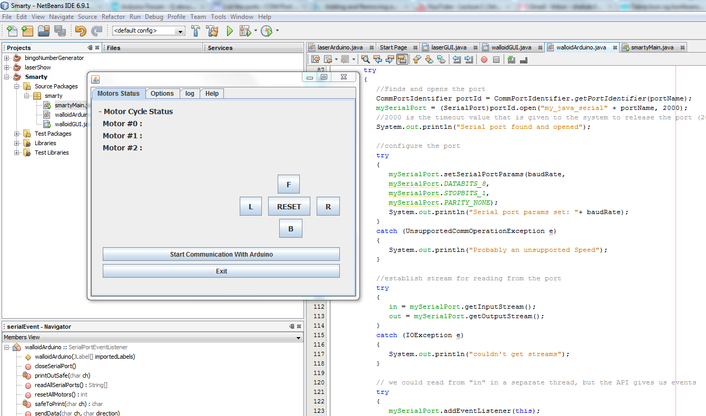Click the Shift Line Left icon
This screenshot has height=416, width=706.
[x=457, y=59]
